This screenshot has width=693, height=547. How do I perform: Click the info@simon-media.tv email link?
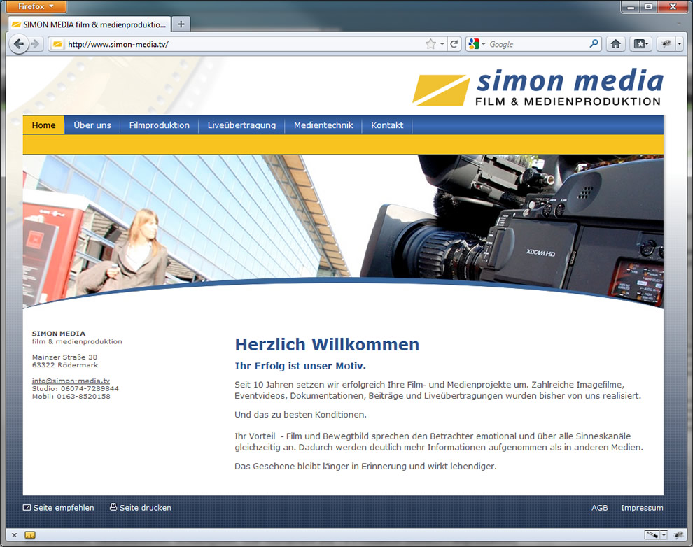[71, 381]
